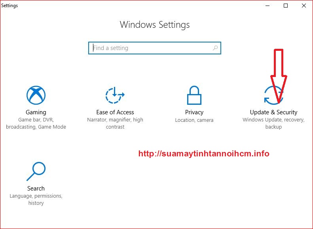Open the Ease of Access clock icon
Viewport: 313px width, 229px height.
tap(115, 95)
